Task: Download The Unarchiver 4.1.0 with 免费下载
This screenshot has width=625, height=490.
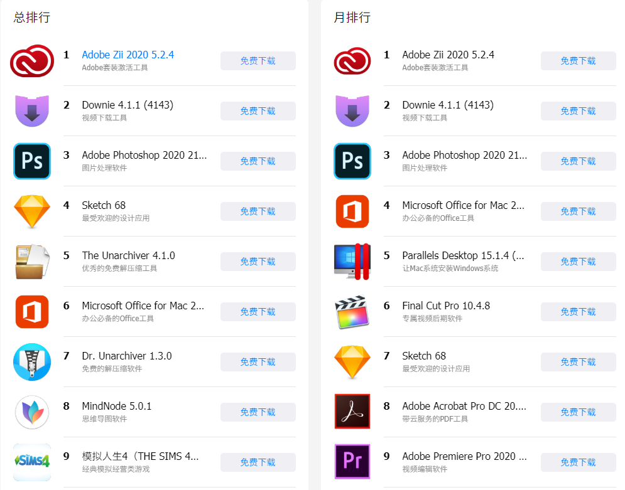Action: click(258, 262)
